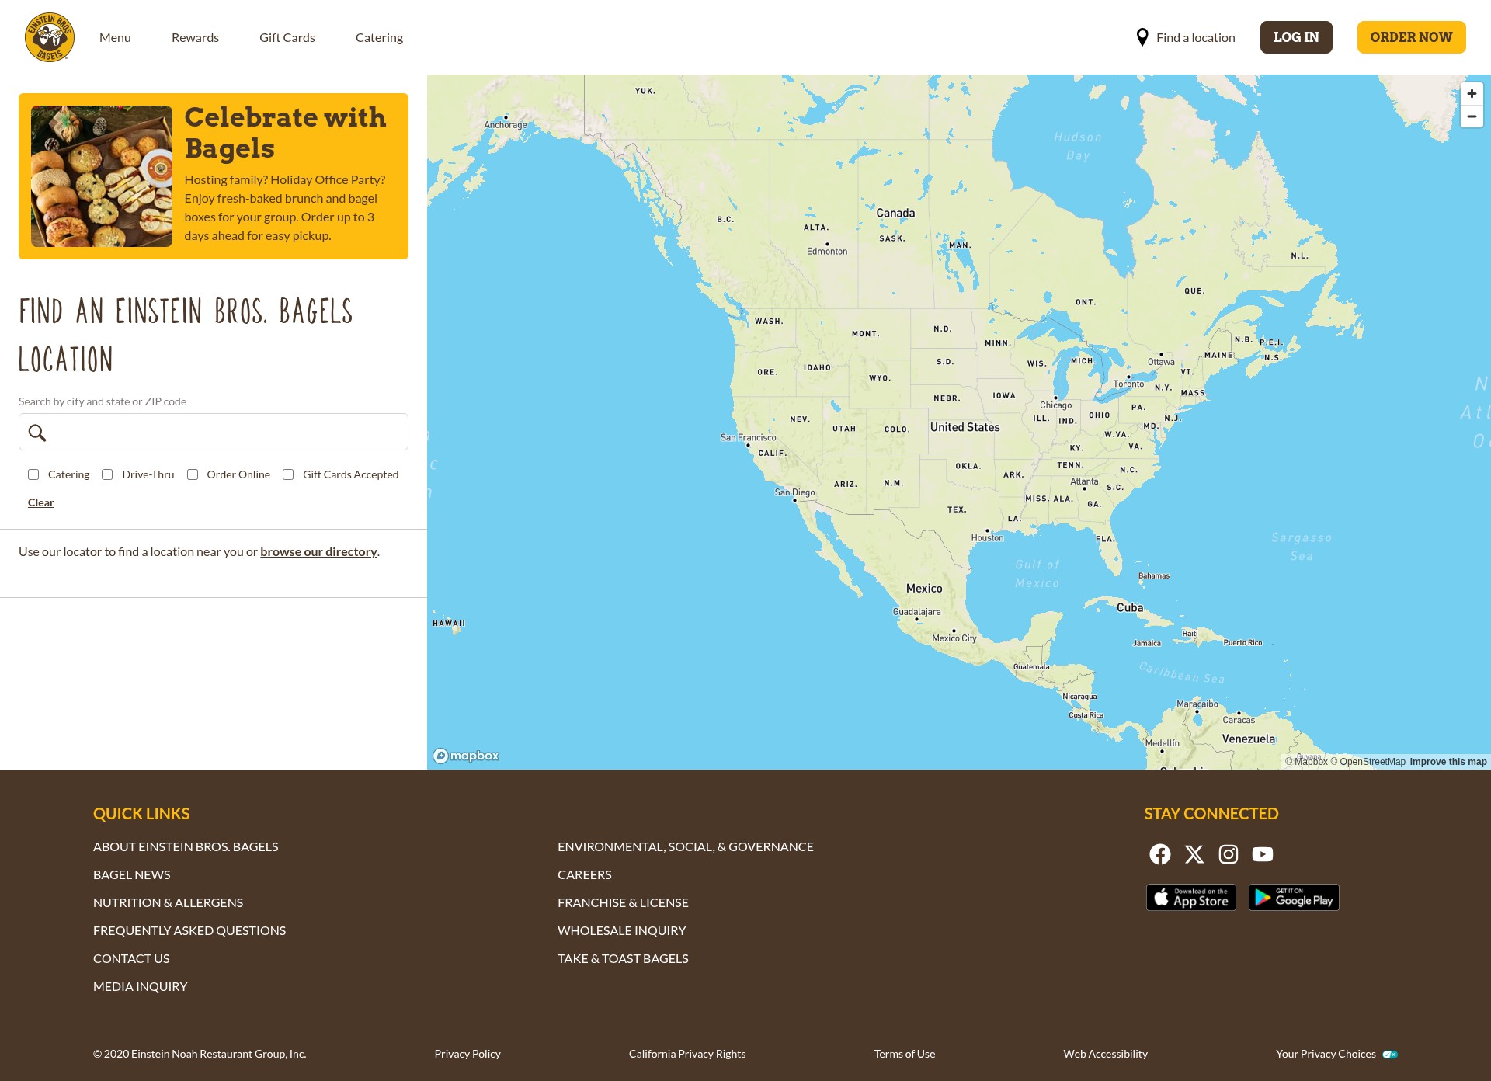This screenshot has width=1491, height=1081.
Task: Click the Einstein Bros. Bagels logo
Action: 50,37
